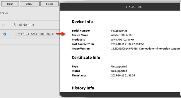Select product ID value AIR-CAP3702I-A-K9
181x98 pixels.
[123, 40]
